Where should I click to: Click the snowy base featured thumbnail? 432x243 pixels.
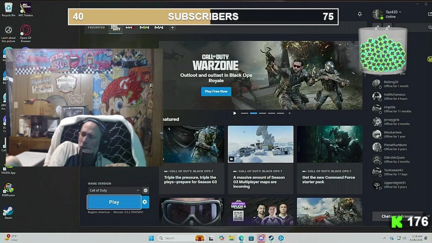click(x=261, y=144)
